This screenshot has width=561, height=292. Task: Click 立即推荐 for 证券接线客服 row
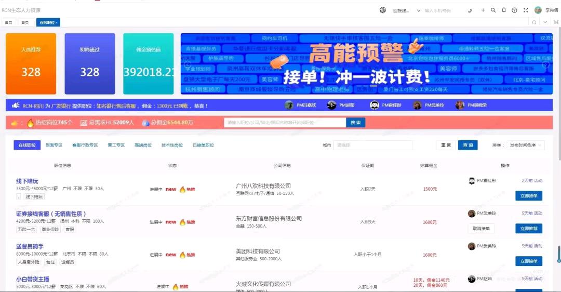click(529, 228)
